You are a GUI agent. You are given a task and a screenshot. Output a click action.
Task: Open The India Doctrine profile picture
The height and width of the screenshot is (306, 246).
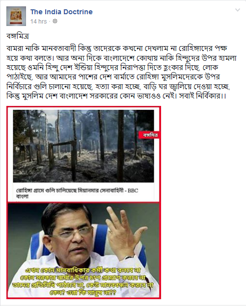pyautogui.click(x=16, y=16)
